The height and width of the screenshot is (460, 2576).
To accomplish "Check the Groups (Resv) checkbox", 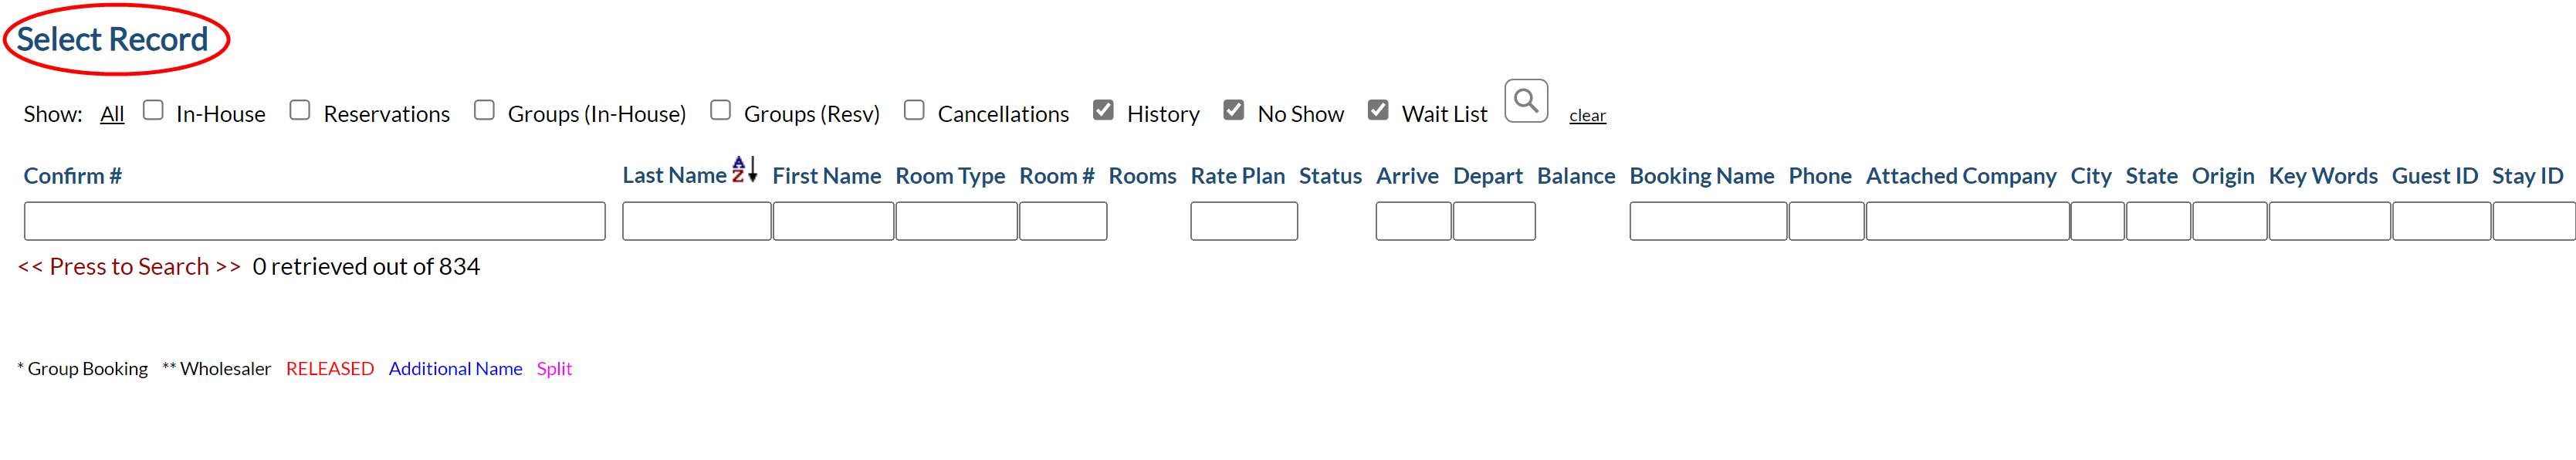I will pyautogui.click(x=720, y=110).
